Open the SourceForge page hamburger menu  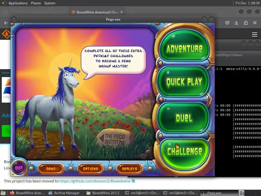255,34
